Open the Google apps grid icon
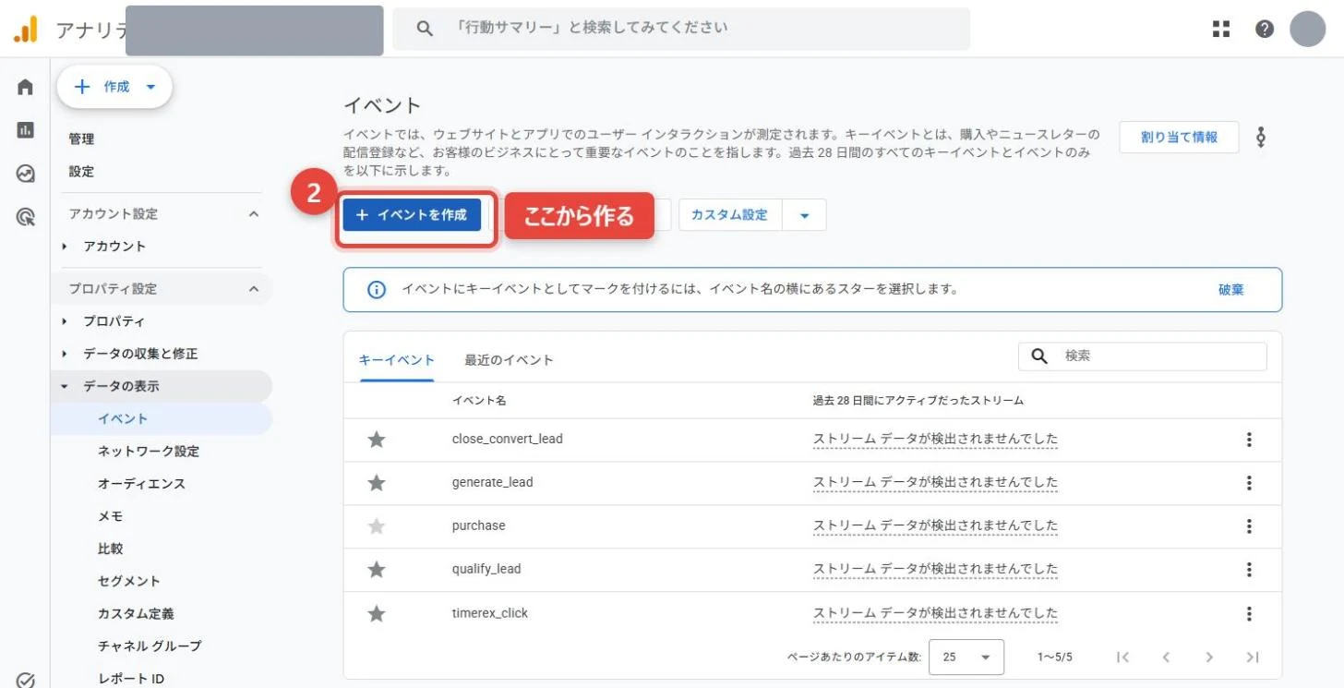The width and height of the screenshot is (1344, 688). coord(1221,29)
